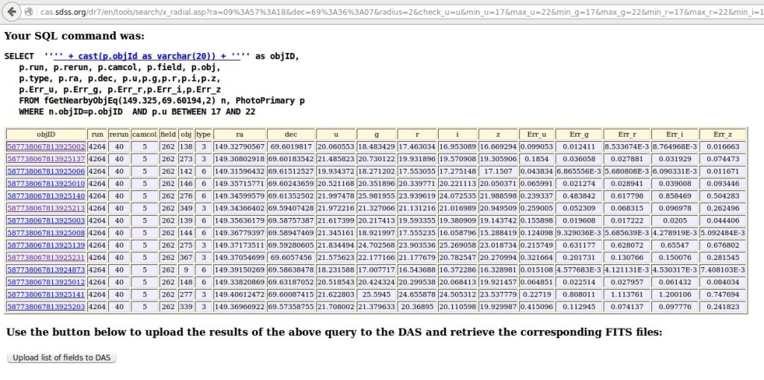
Task: Open objID link 587738067813925010
Action: click(x=46, y=184)
